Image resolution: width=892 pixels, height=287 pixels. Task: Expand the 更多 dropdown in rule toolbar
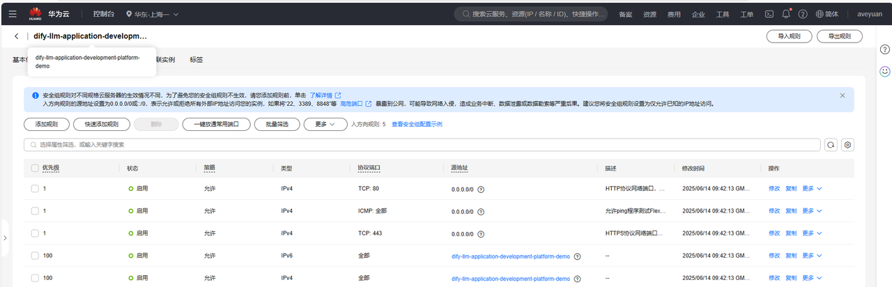coord(325,125)
